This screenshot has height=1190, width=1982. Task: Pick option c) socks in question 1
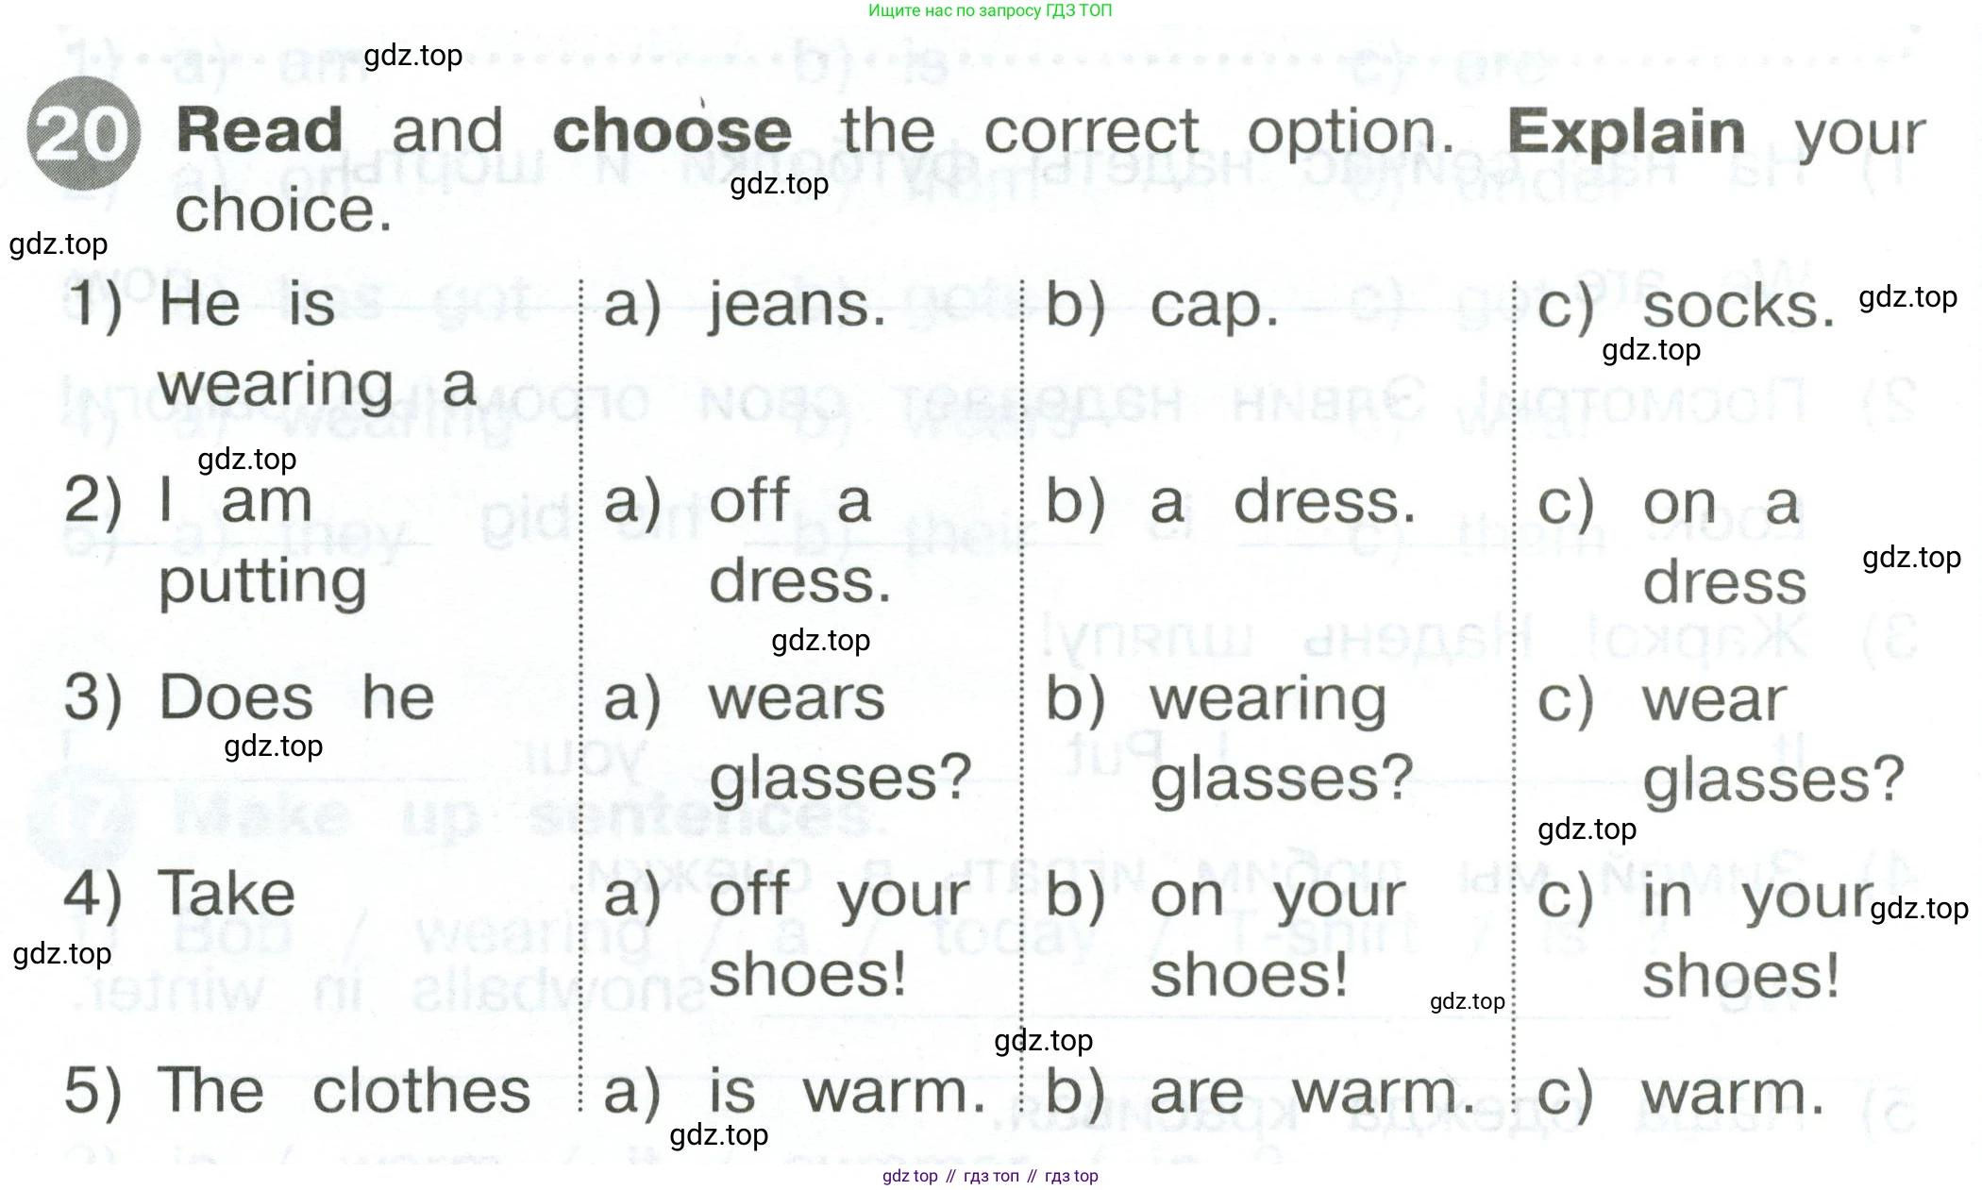pos(1687,307)
